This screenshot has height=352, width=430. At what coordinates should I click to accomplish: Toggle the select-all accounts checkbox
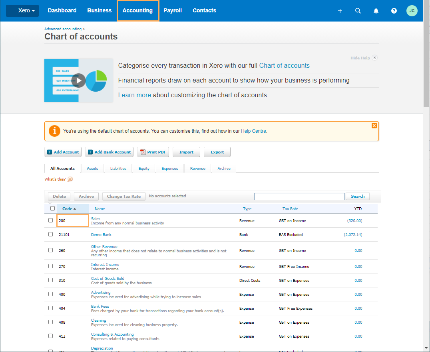coord(53,208)
